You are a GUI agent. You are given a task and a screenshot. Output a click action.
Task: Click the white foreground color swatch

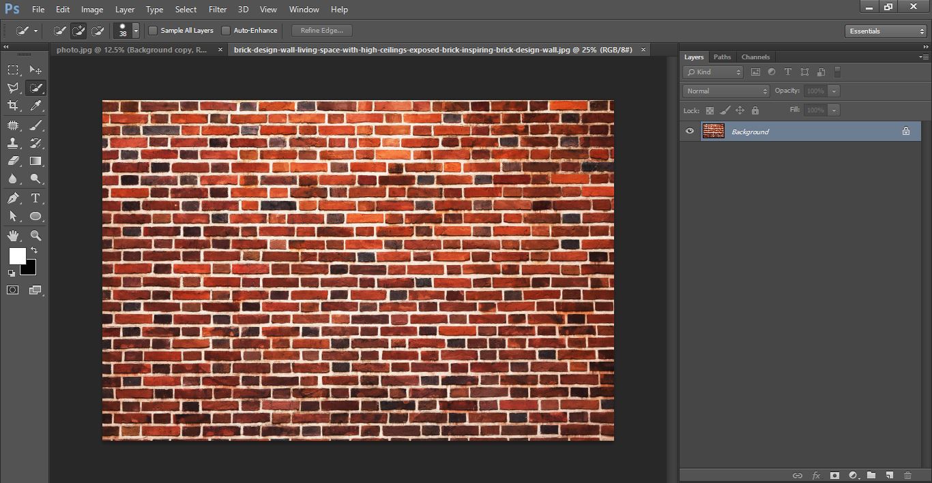point(17,256)
